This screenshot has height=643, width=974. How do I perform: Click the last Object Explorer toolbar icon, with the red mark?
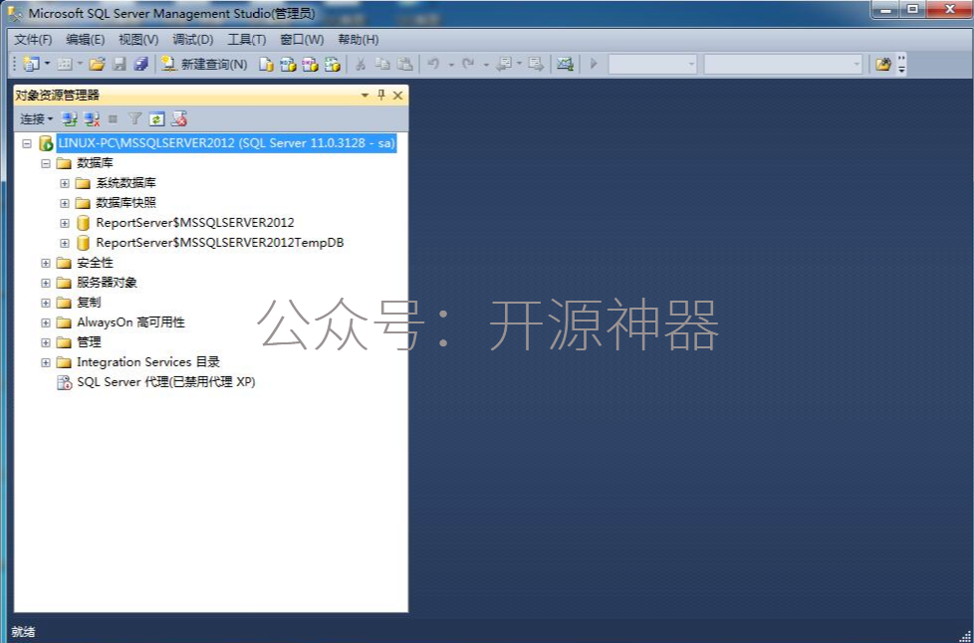[179, 118]
